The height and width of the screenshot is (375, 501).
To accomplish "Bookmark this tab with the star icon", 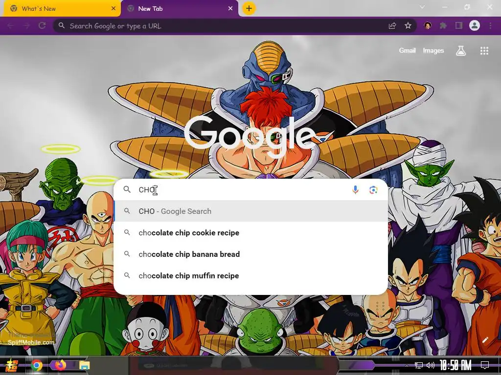I will [x=408, y=25].
